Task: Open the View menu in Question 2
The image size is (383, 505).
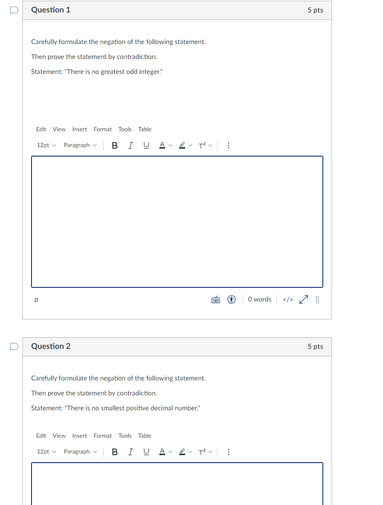Action: click(59, 436)
